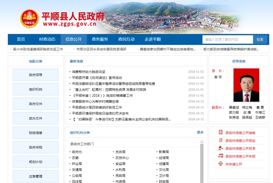Open news item 消费帮扶助力脱贫攻坚
The width and height of the screenshot is (273, 183).
click(x=88, y=72)
